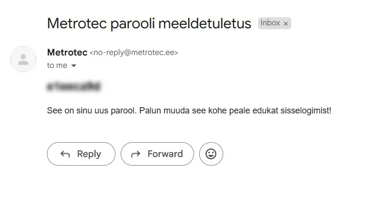
Task: Click the email subject heading
Action: click(149, 23)
